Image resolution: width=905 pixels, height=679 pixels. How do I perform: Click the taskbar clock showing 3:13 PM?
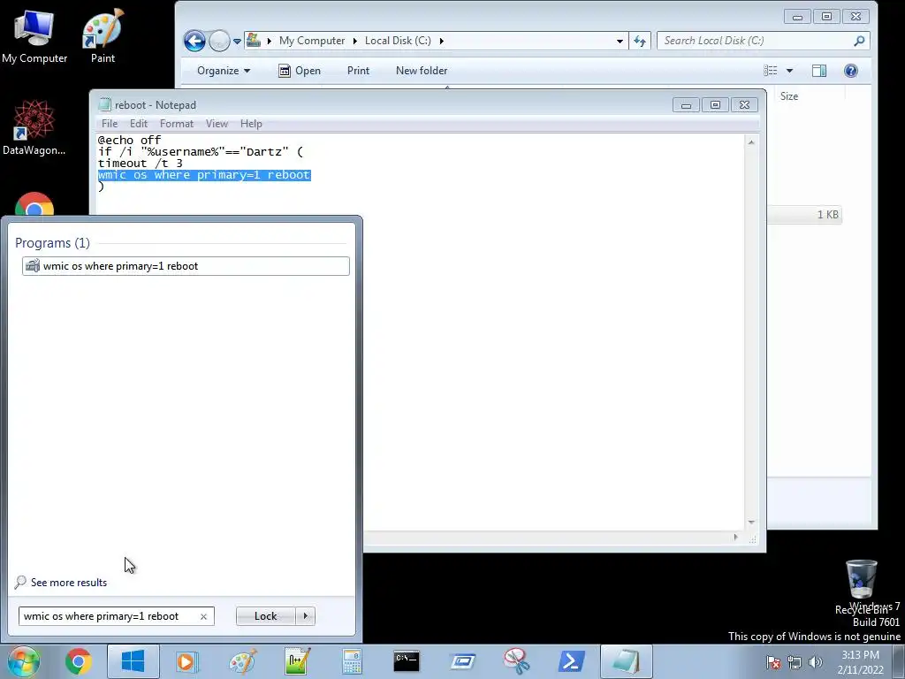[861, 662]
